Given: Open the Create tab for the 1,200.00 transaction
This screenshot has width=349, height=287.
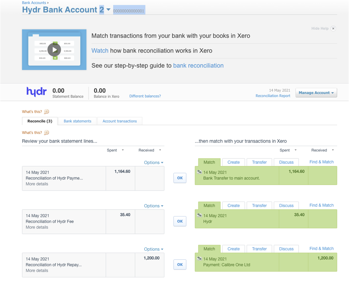Looking at the screenshot, I should click(233, 249).
